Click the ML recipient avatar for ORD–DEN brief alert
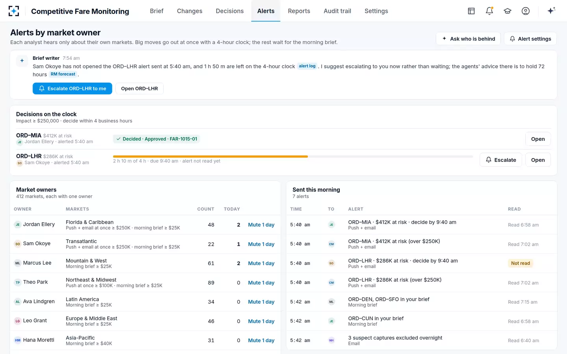The width and height of the screenshot is (567, 354). coord(332,302)
